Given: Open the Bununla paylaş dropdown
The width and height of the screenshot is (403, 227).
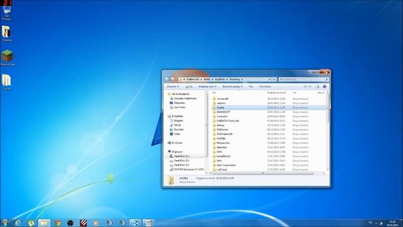Looking at the screenshot, I should [x=232, y=86].
